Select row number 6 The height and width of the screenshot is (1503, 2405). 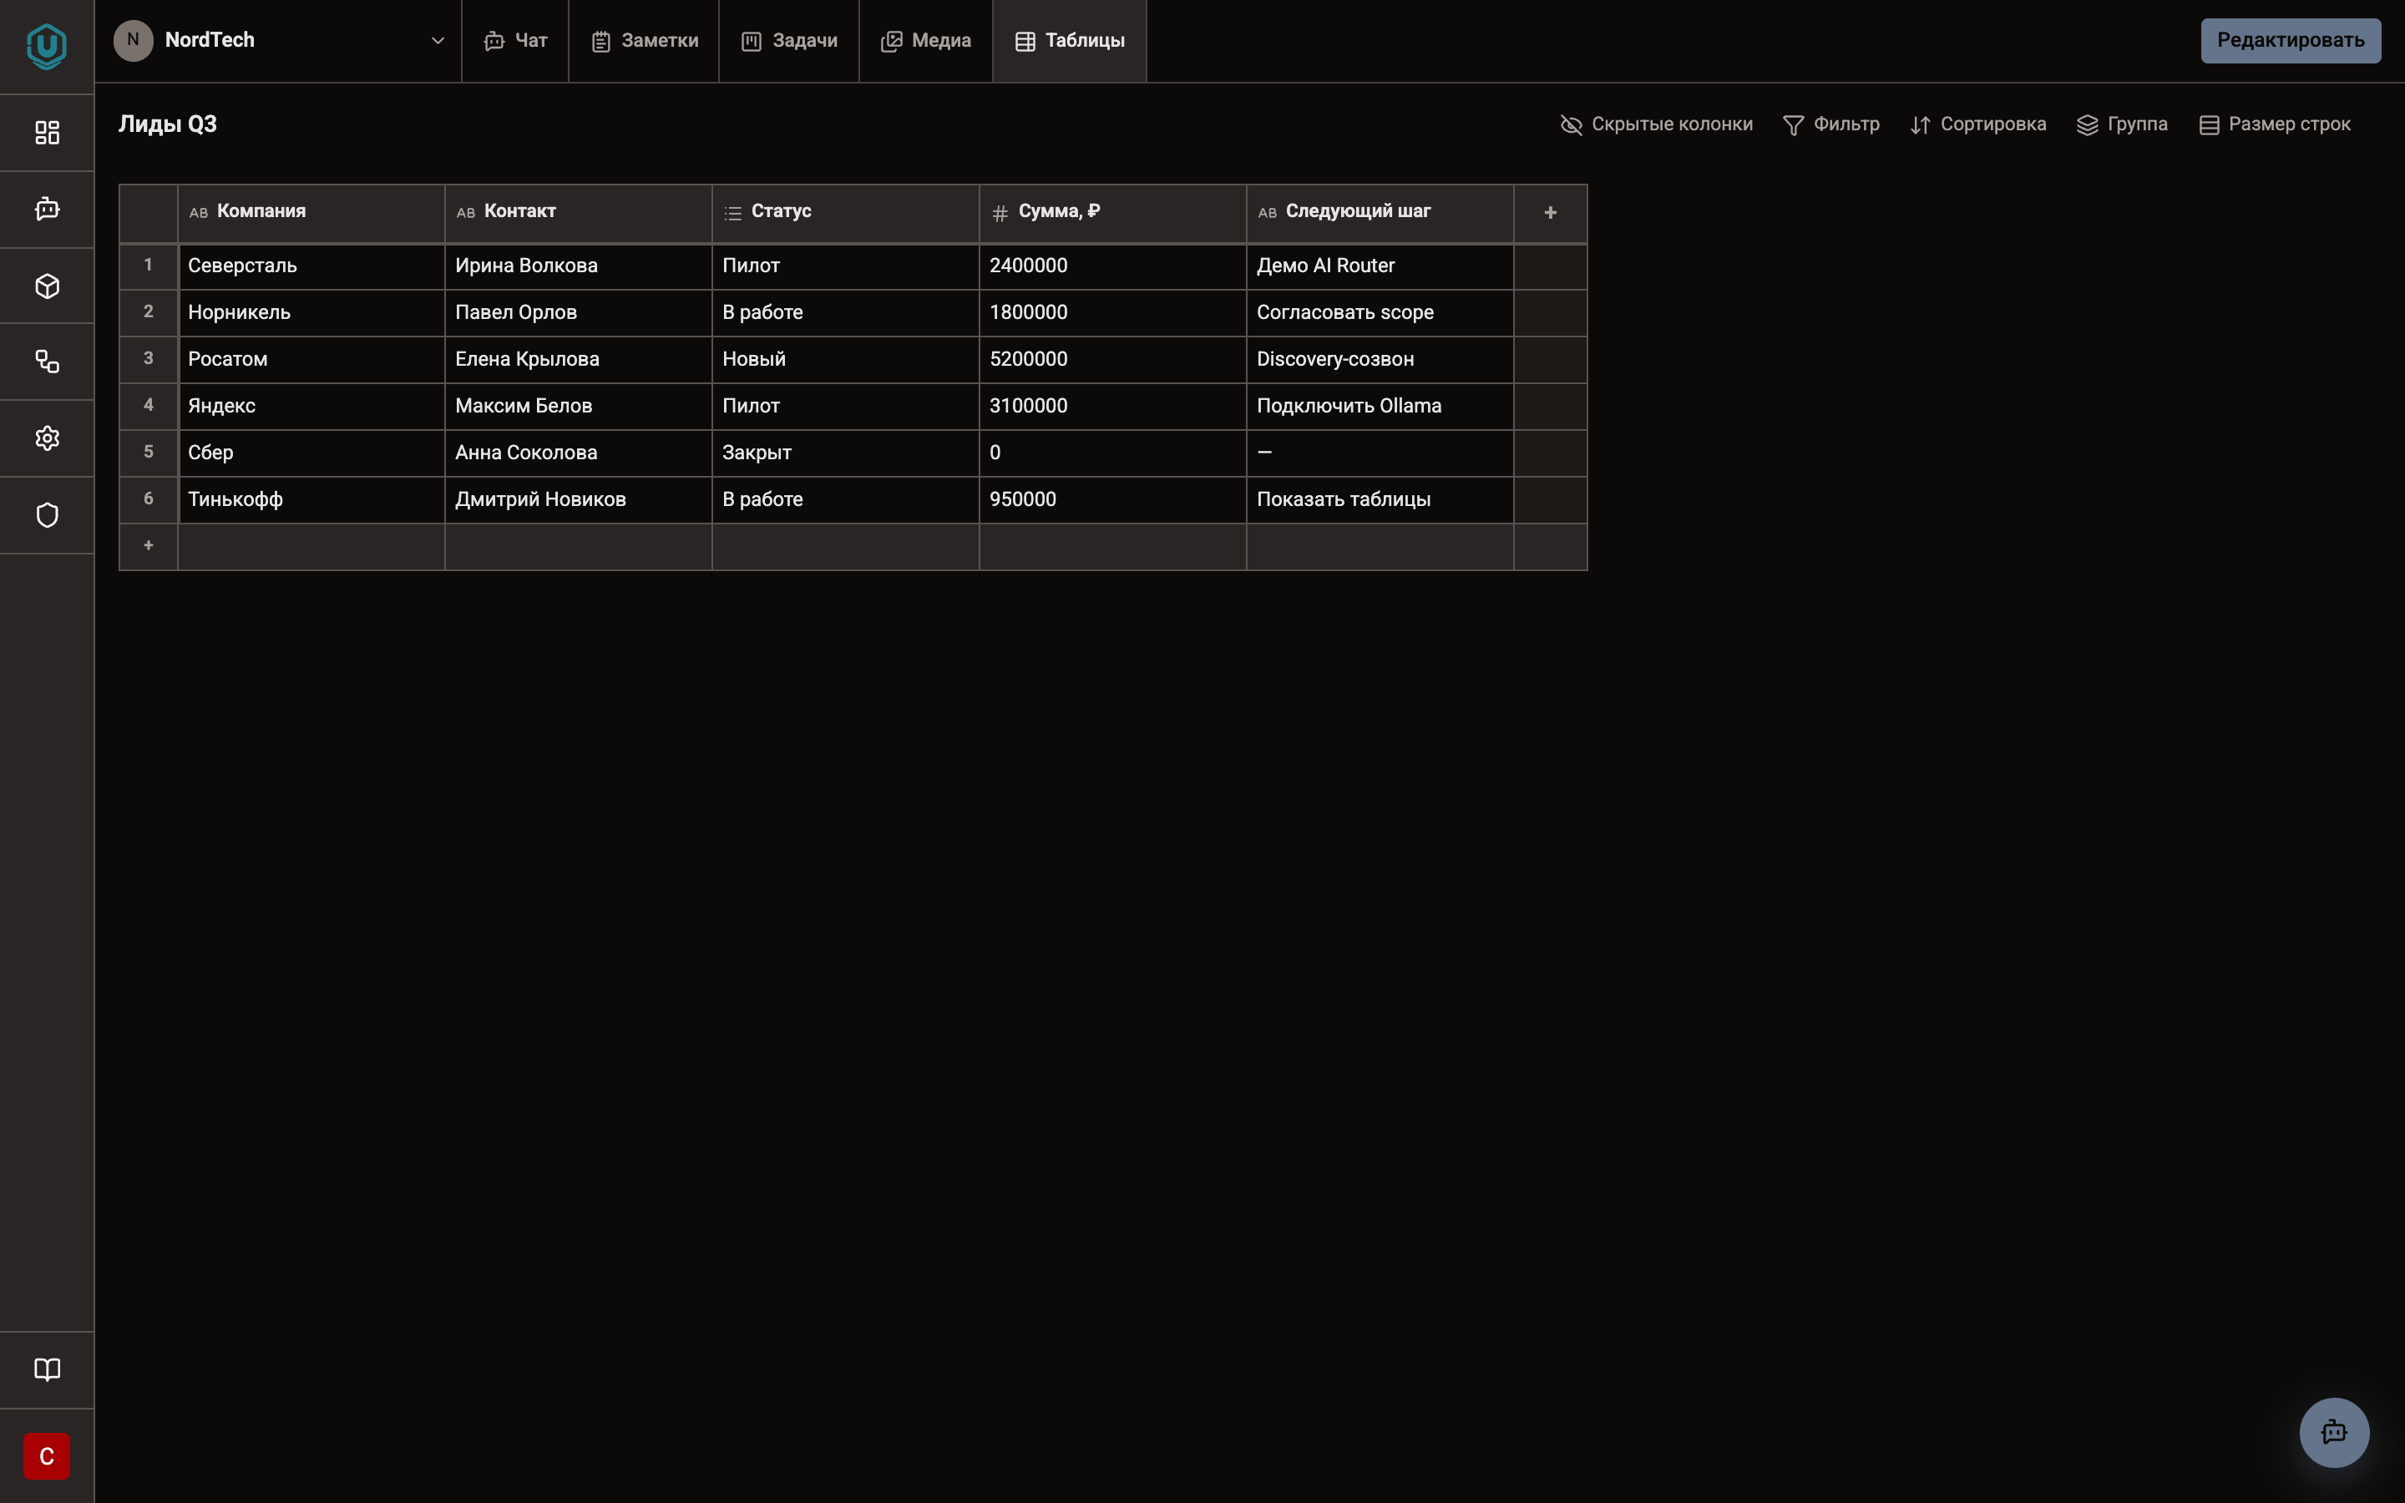click(x=148, y=499)
